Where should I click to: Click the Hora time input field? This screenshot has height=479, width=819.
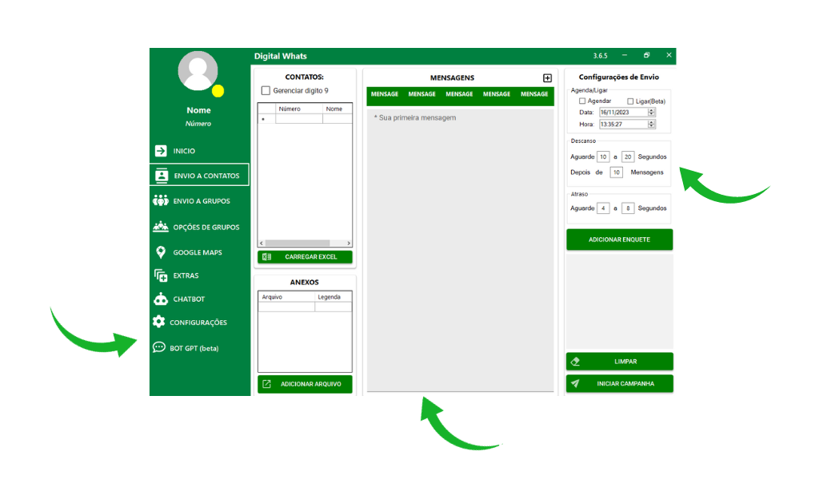coord(624,124)
